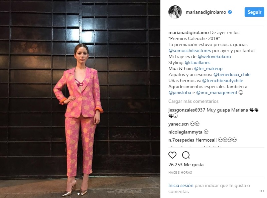
Task: Open the nicoleglammyta commenter profile
Action: pyautogui.click(x=185, y=132)
